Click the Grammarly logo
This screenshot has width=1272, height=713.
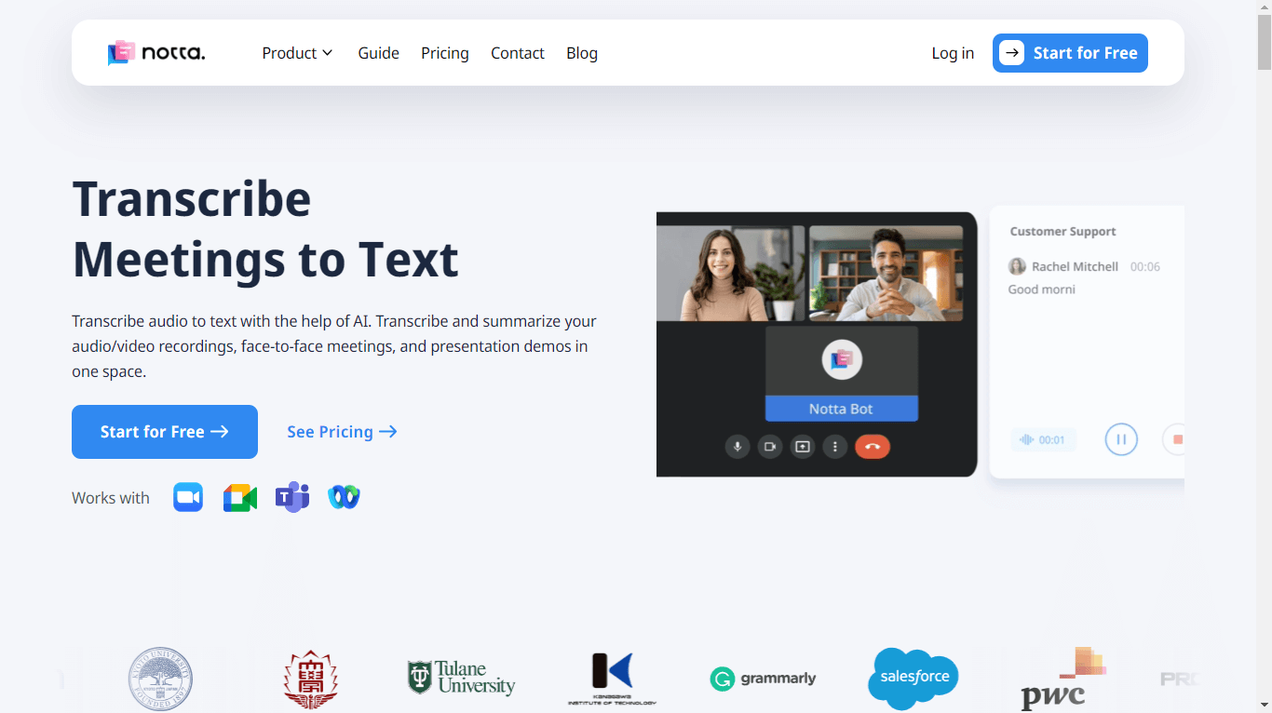point(763,679)
